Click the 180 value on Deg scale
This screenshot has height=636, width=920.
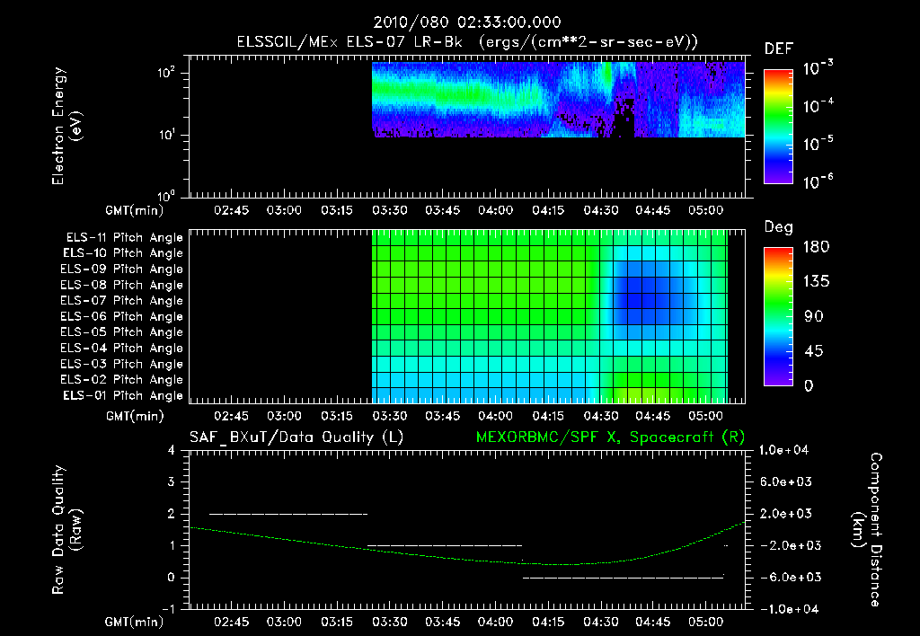[x=816, y=246]
